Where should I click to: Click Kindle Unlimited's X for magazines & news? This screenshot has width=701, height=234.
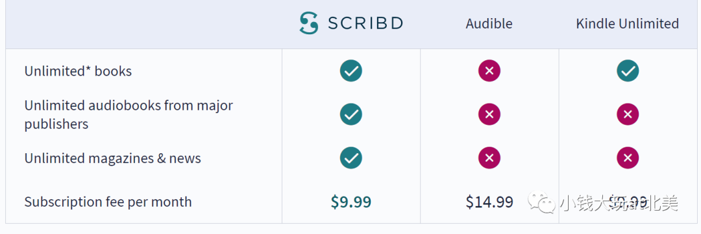628,158
